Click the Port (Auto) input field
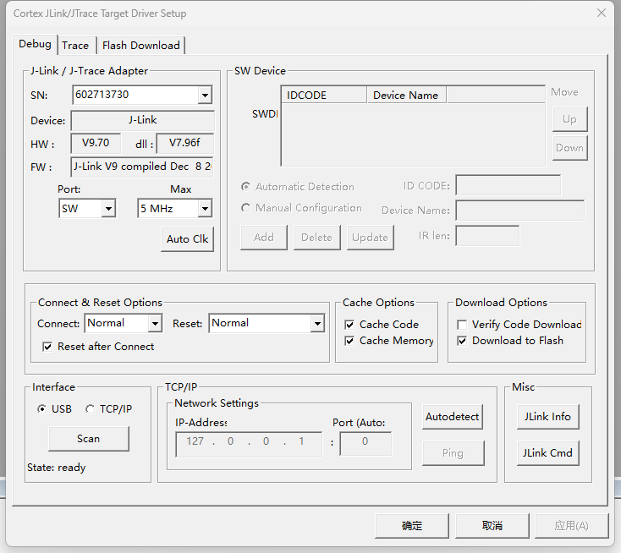This screenshot has height=553, width=621. [365, 444]
